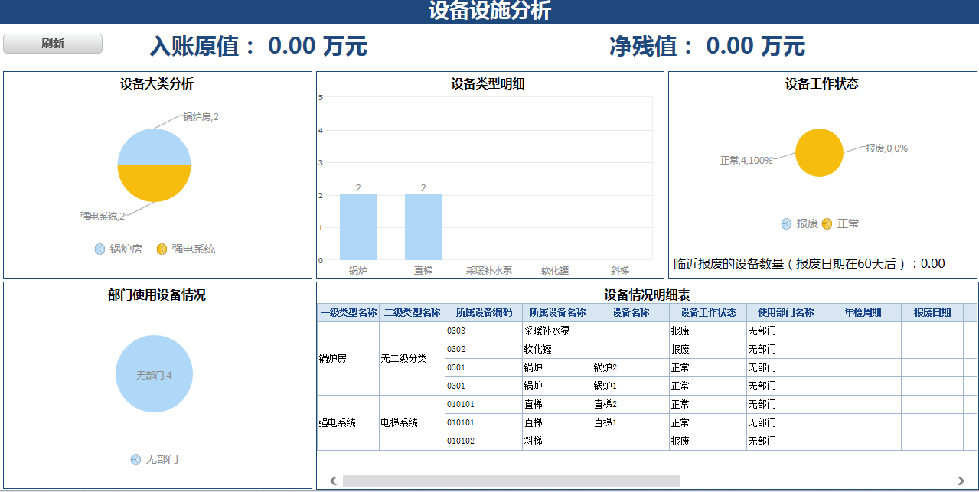Toggle 锅炉房 legend icon in 设备大类分析
This screenshot has height=492, width=979.
tap(100, 249)
